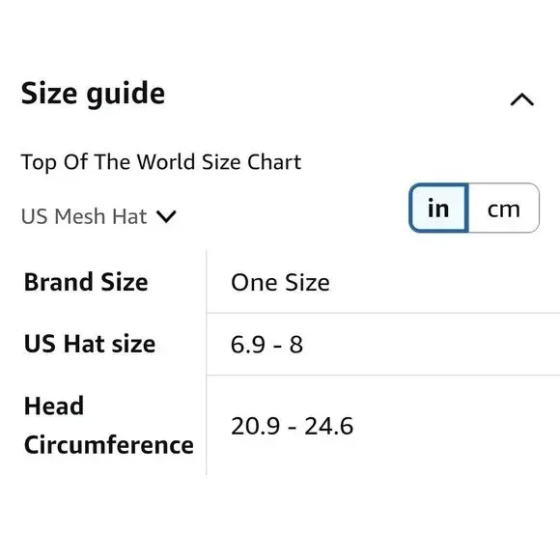
Task: Click the word World in the chart title
Action: [x=166, y=162]
